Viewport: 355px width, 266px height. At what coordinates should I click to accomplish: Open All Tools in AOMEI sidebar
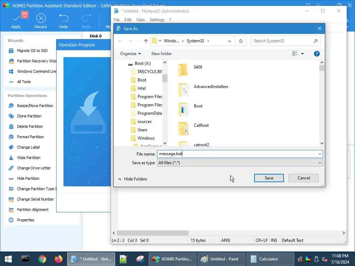(x=19, y=82)
